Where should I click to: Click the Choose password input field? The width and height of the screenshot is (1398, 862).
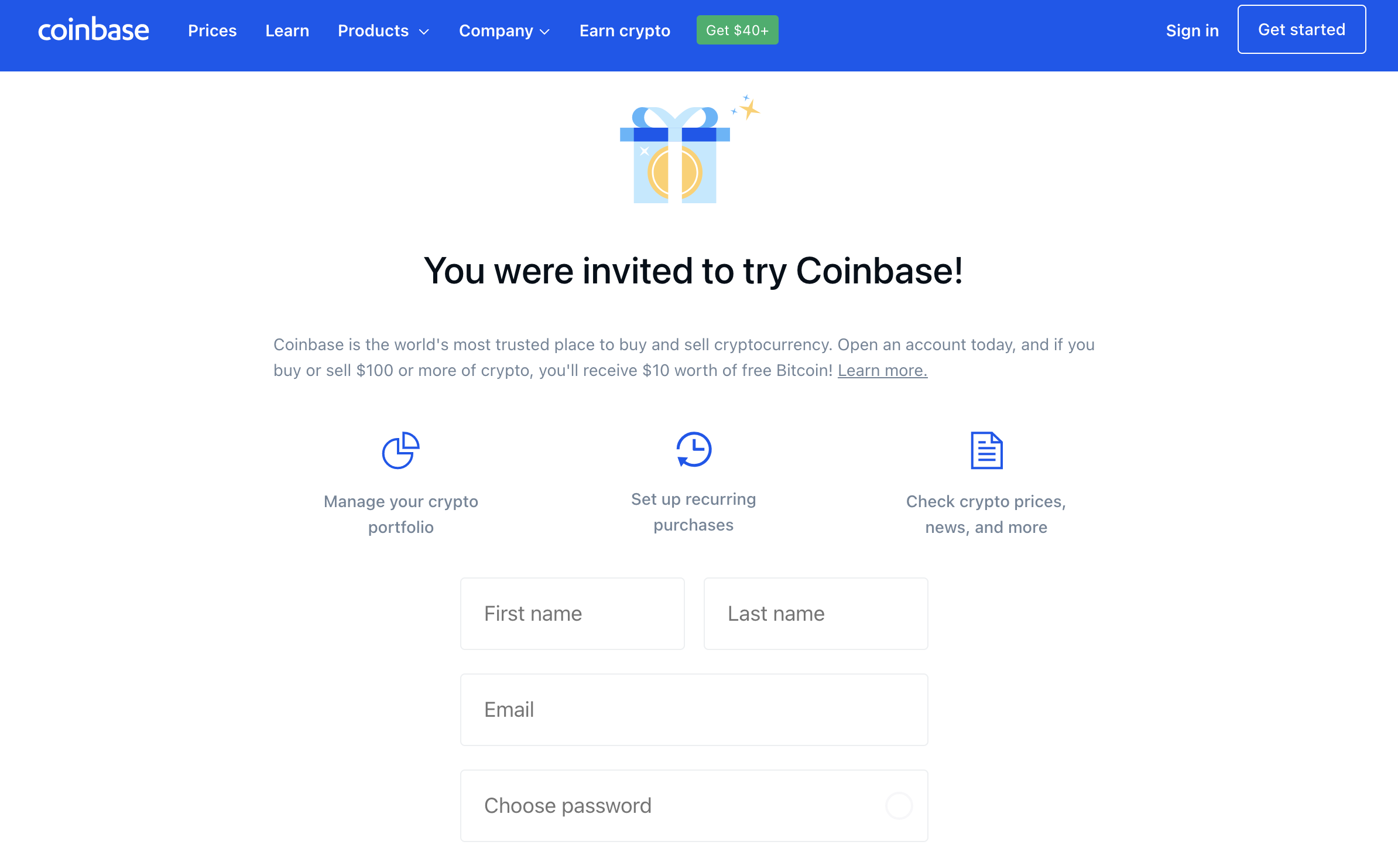pos(693,805)
